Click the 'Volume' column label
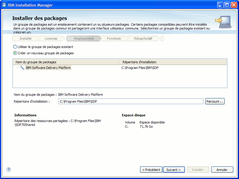Viewport: 239px width, 179px height. (130, 122)
